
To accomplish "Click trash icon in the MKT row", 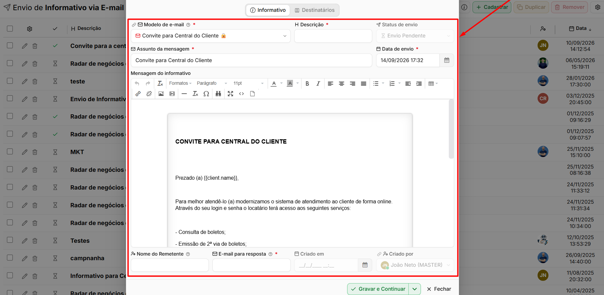I will (35, 152).
